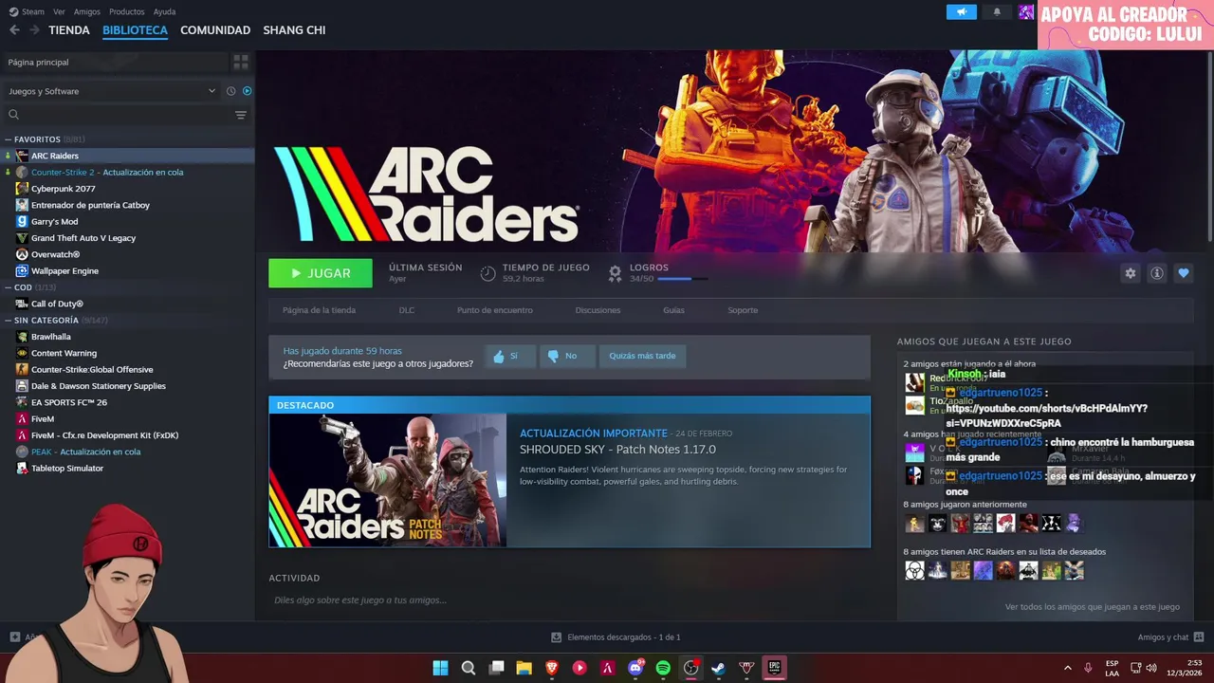Image resolution: width=1214 pixels, height=683 pixels.
Task: Navigate to TIENDA section
Action: tap(69, 30)
